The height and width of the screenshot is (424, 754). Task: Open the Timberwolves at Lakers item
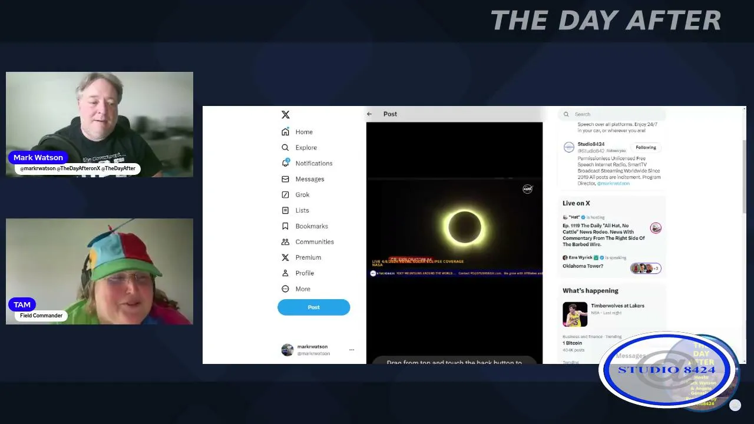point(617,306)
